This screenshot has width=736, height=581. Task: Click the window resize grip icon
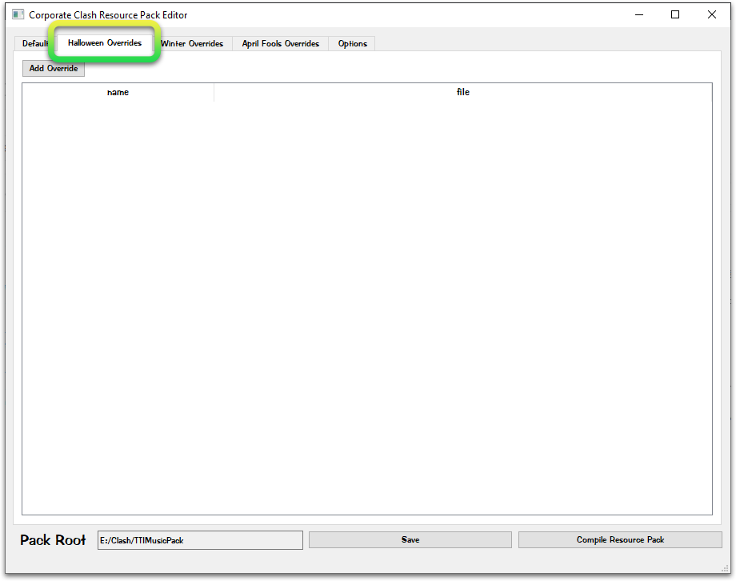click(x=725, y=568)
